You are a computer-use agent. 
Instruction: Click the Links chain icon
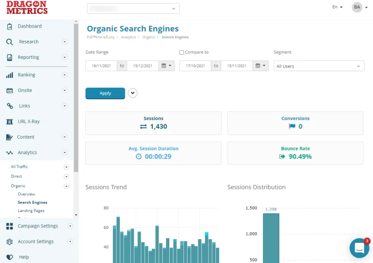[x=10, y=106]
